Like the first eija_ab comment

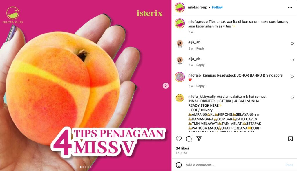pos(292,43)
